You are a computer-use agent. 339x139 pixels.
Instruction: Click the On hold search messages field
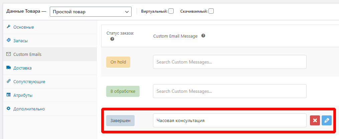point(229,62)
